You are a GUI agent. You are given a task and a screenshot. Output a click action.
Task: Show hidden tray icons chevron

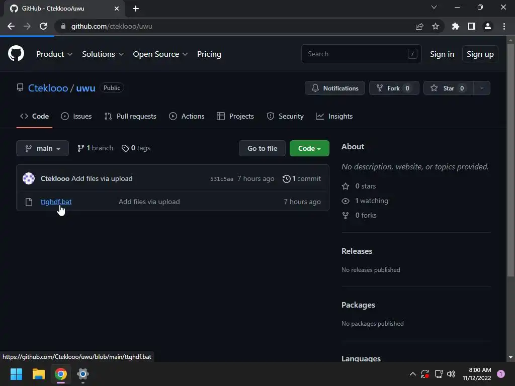[x=413, y=374]
